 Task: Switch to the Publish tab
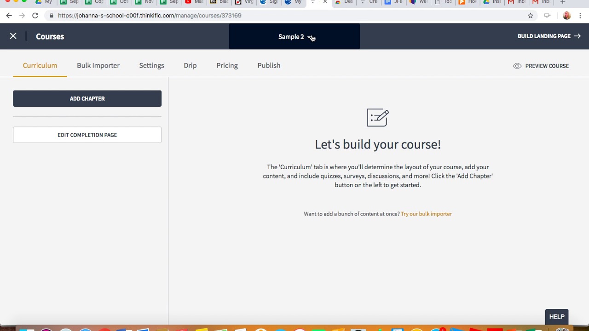[x=269, y=65]
